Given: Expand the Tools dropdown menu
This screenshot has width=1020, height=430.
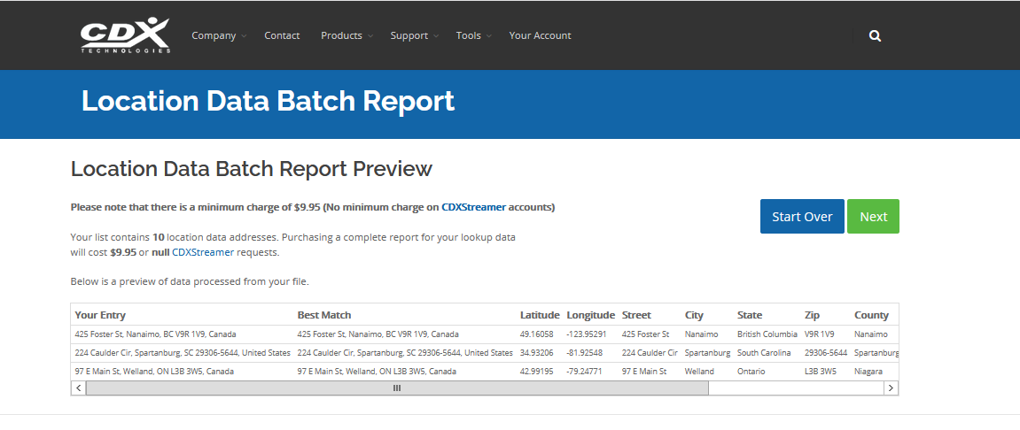Looking at the screenshot, I should [473, 35].
